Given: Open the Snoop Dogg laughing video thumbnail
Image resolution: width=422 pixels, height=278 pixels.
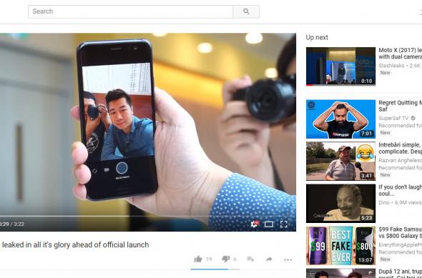Looking at the screenshot, I should click(340, 203).
